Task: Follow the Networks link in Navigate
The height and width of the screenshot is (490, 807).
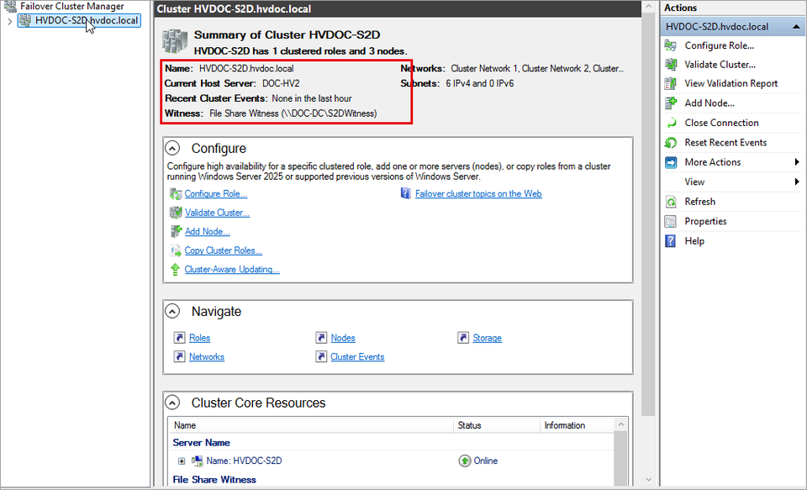Action: (x=207, y=356)
